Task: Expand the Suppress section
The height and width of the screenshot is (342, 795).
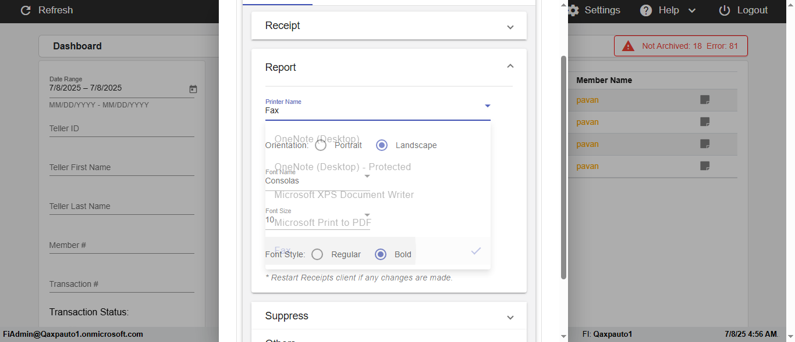Action: coord(510,317)
